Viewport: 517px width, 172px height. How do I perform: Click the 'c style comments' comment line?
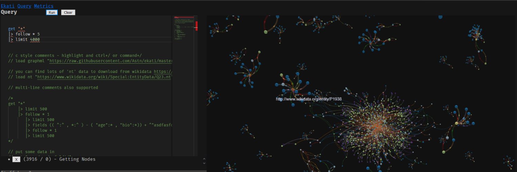tap(75, 55)
